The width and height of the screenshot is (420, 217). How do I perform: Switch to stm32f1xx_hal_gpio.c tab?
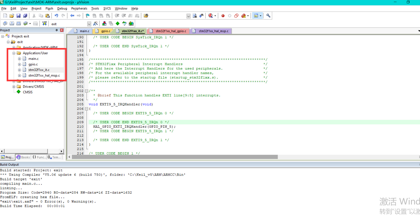168,31
